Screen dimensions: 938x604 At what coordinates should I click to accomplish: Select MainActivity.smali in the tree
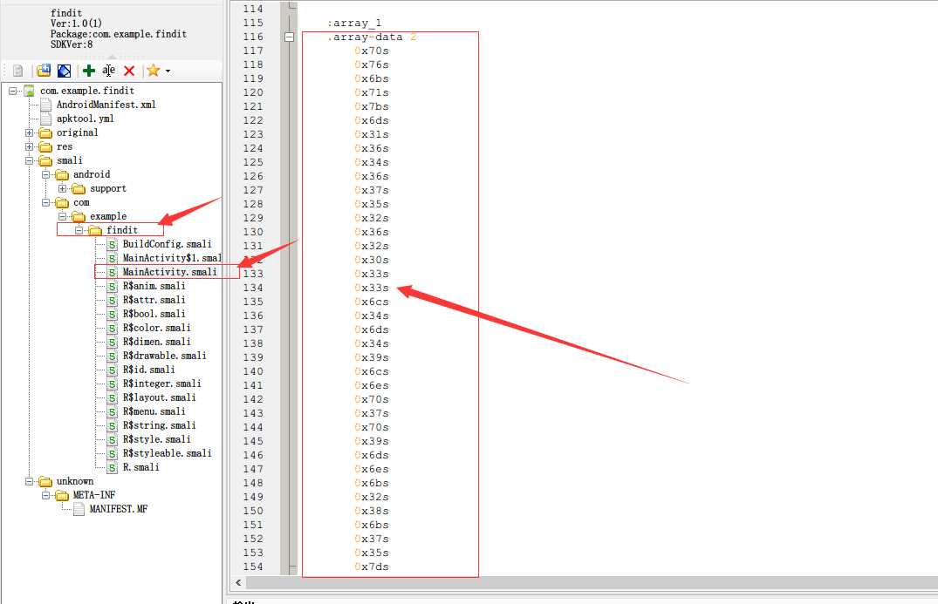170,272
